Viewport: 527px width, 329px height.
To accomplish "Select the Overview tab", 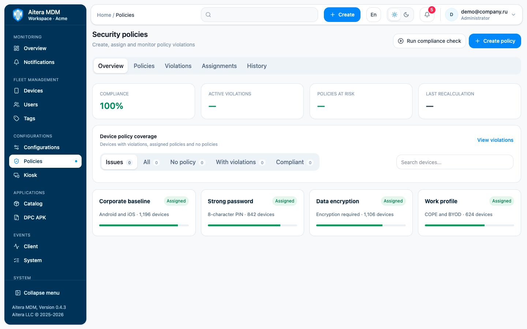I will (111, 66).
